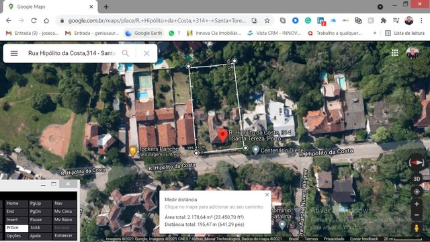Click the compass rotate control
430x242 pixels.
point(417,163)
